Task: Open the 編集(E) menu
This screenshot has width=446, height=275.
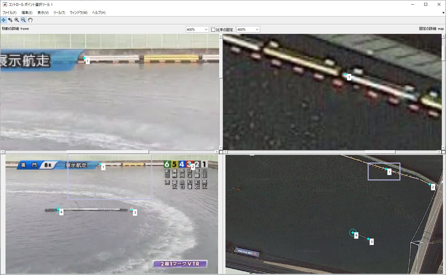Action: 27,13
